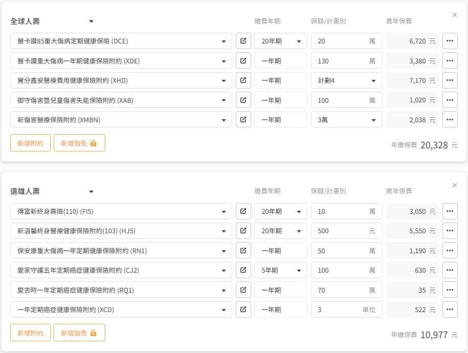Edit coverage amount 70 萬 for RQ1
The image size is (468, 353).
coord(346,290)
